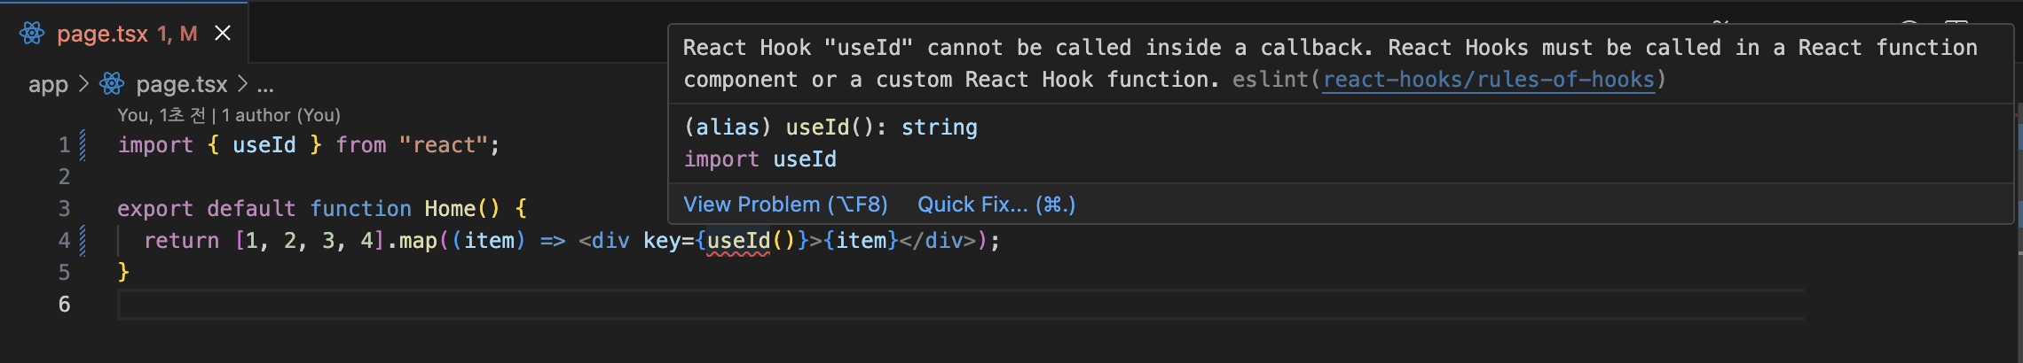Click the export keyword on line 3
Viewport: 2023px width, 363px height.
coord(155,209)
